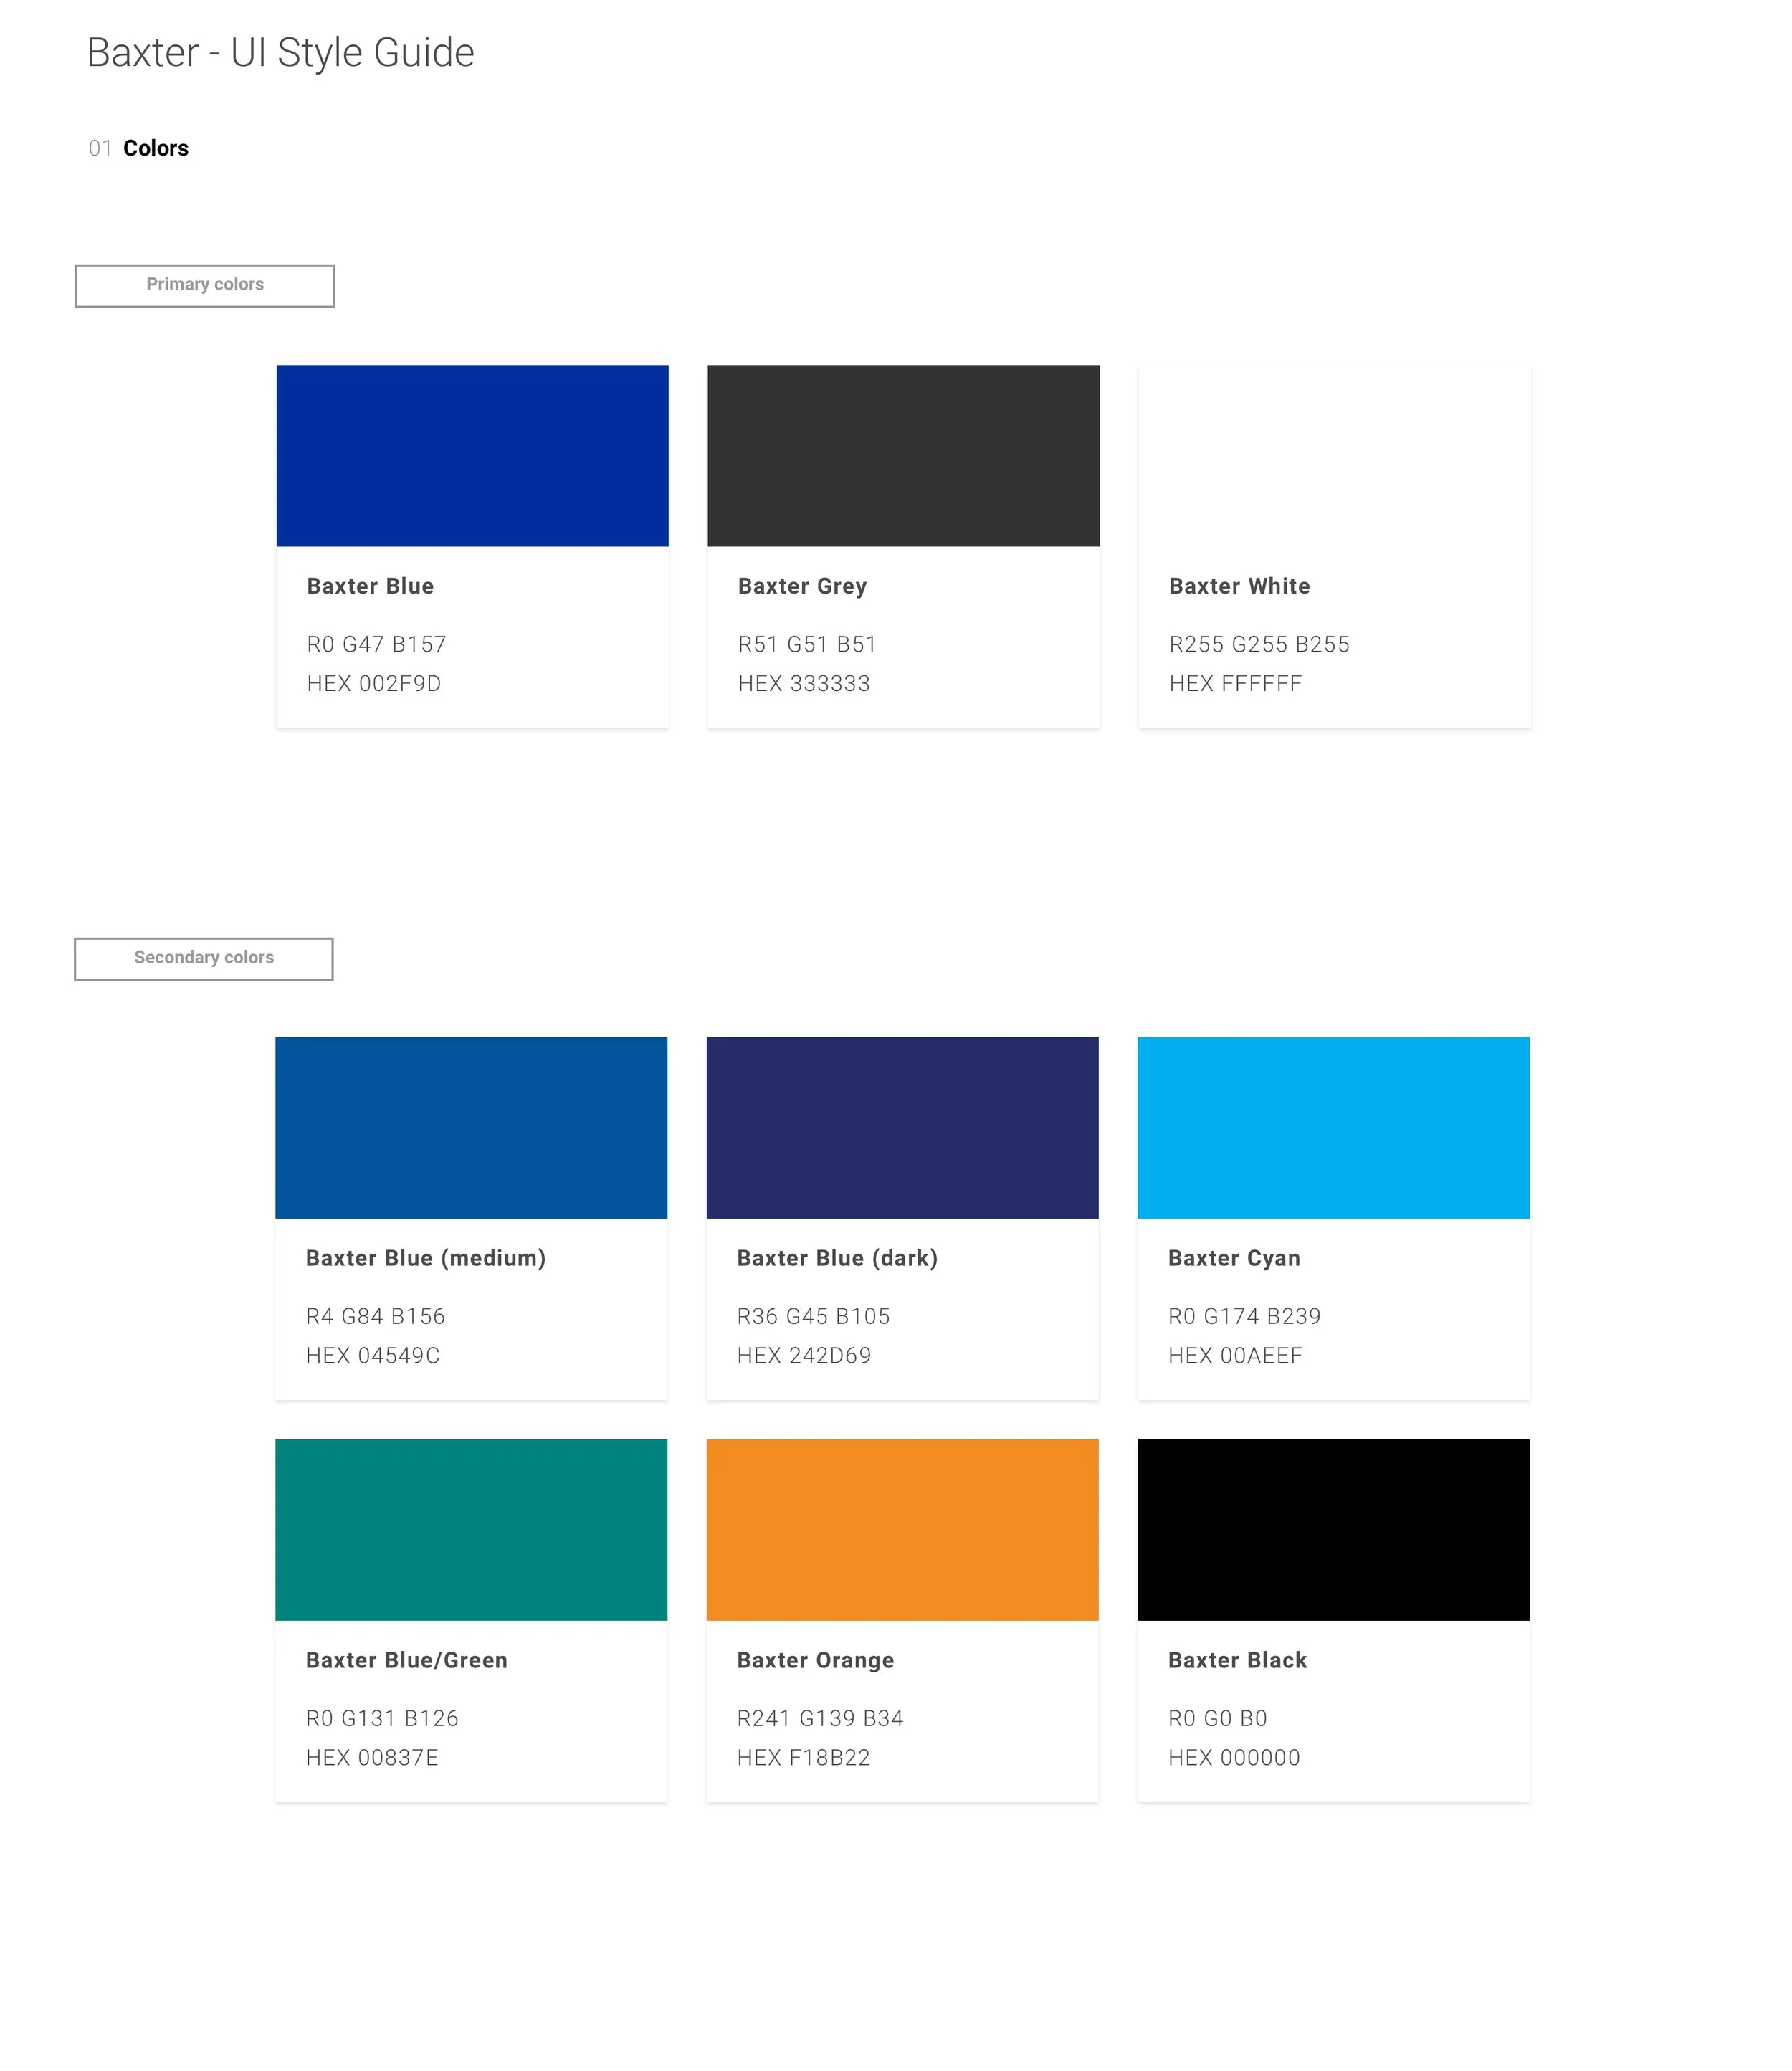Click the Baxter Orange color swatch
Viewport: 1792px width, 2071px height.
902,1529
